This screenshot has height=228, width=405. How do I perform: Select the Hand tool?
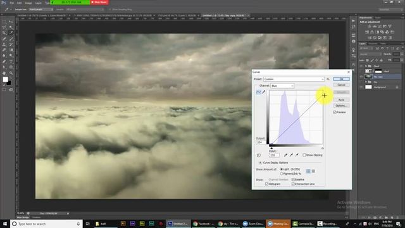[4, 73]
